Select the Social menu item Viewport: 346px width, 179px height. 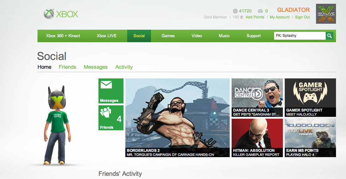coord(139,36)
